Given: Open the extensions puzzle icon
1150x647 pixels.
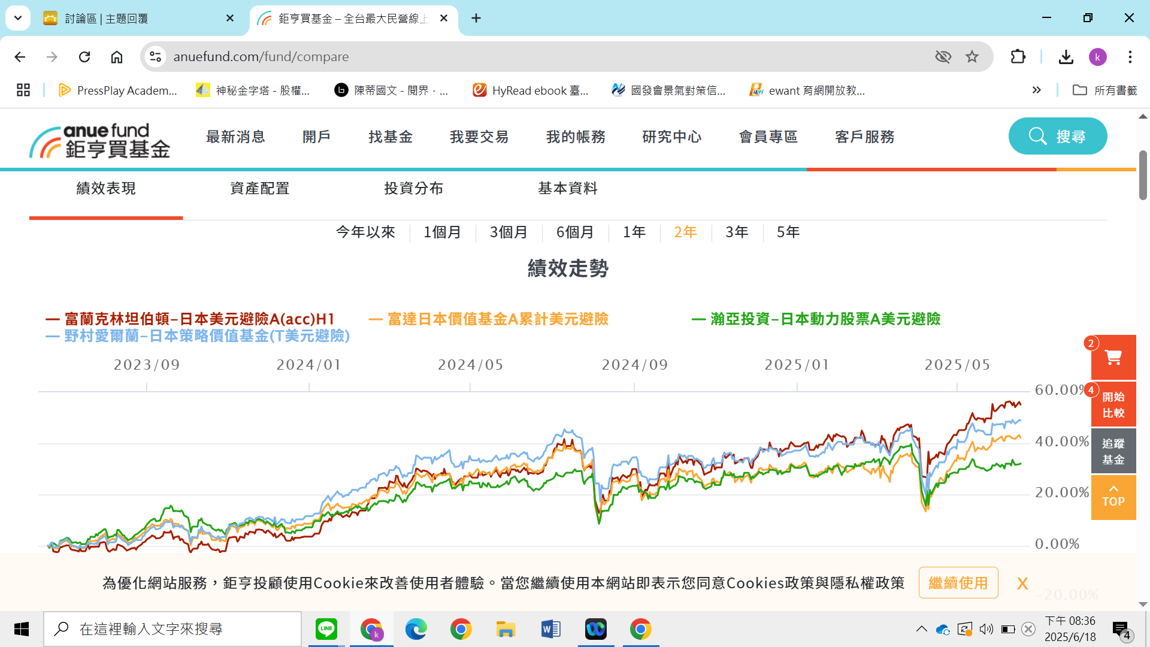Looking at the screenshot, I should click(1018, 57).
